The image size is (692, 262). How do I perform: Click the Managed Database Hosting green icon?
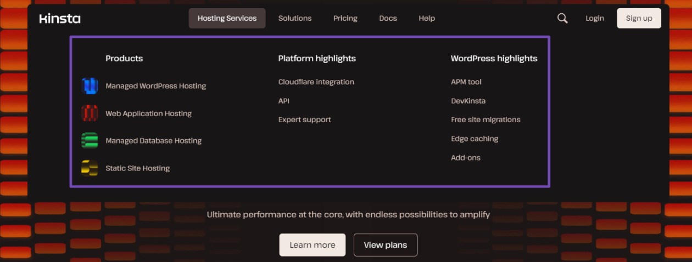[x=90, y=140]
